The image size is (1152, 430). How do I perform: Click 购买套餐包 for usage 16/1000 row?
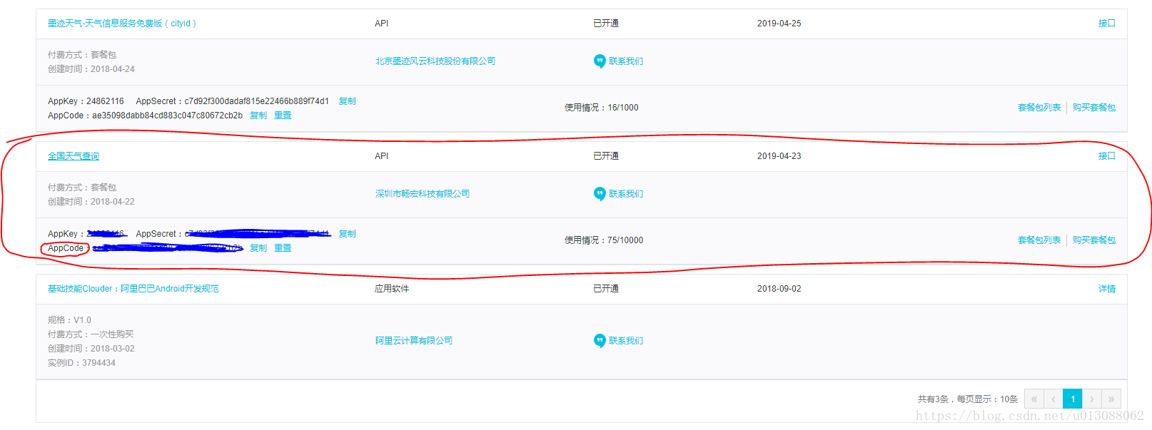[x=1094, y=108]
